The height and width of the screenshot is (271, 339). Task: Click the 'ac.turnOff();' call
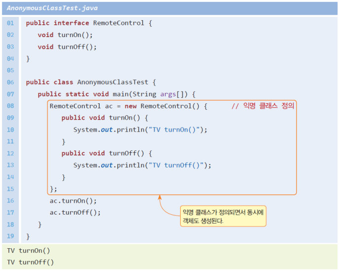75,213
